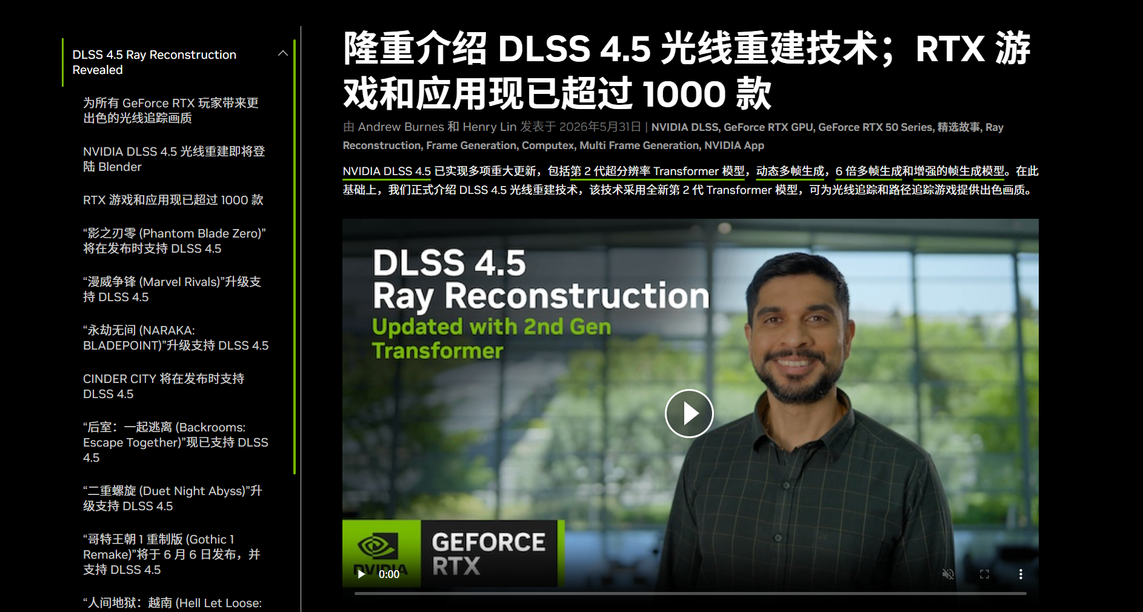Open 6 倍多帧生成和增强的帧生成模型 link
Image resolution: width=1143 pixels, height=612 pixels.
pyautogui.click(x=920, y=171)
